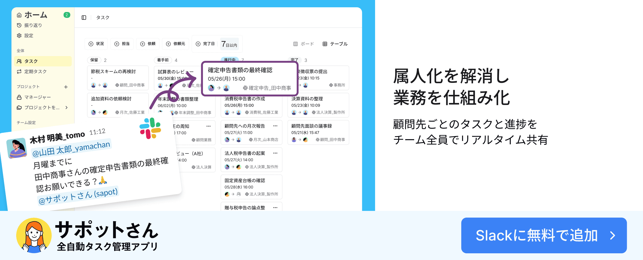The width and height of the screenshot is (643, 260).
Task: Open the 法人税申告書の起案 task card
Action: click(x=251, y=160)
